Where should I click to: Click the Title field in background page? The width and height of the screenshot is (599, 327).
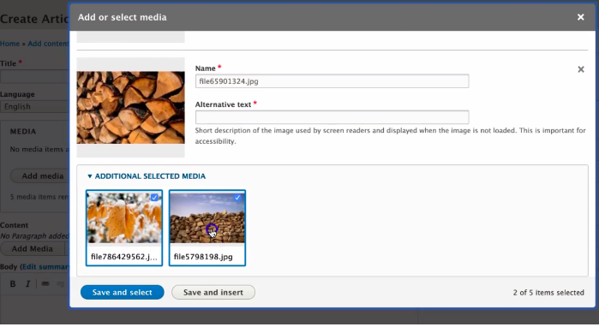click(34, 77)
